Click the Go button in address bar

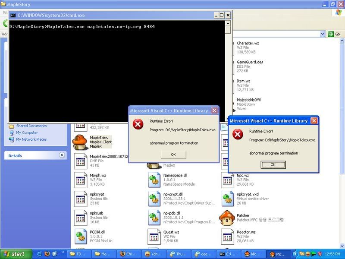334,34
